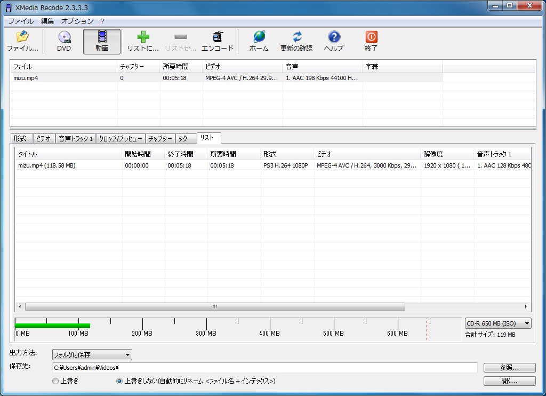Click the scrollbar right arrow
The width and height of the screenshot is (546, 396).
tap(526, 307)
